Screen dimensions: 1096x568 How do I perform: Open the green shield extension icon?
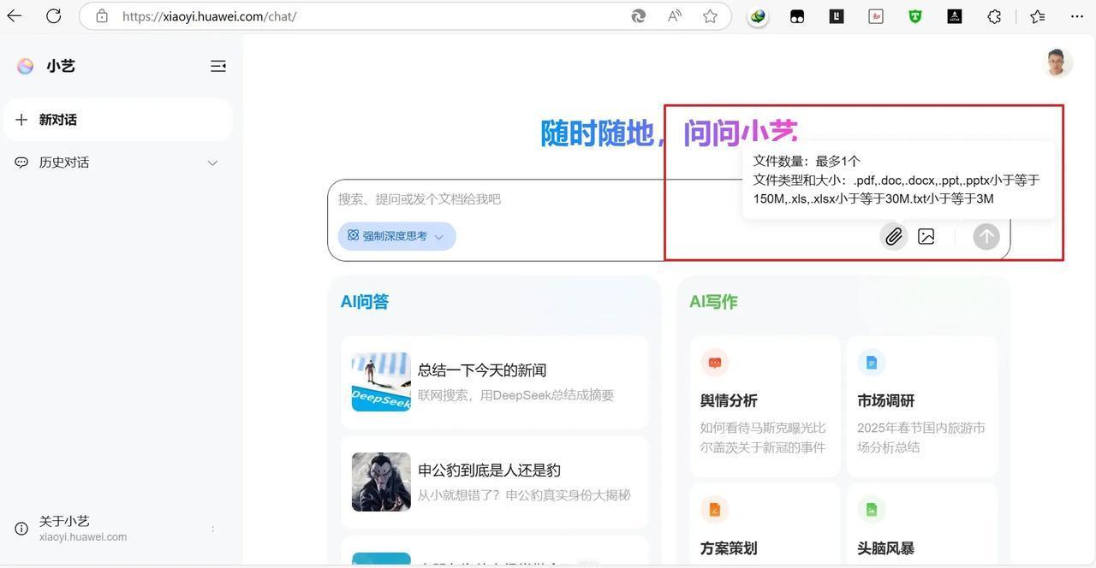pyautogui.click(x=915, y=16)
